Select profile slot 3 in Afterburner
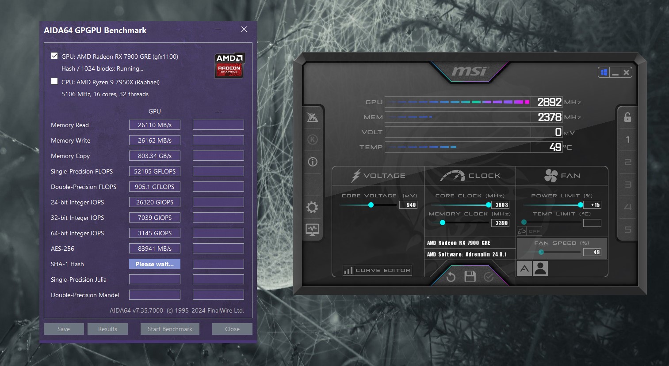The image size is (669, 366). 627,185
